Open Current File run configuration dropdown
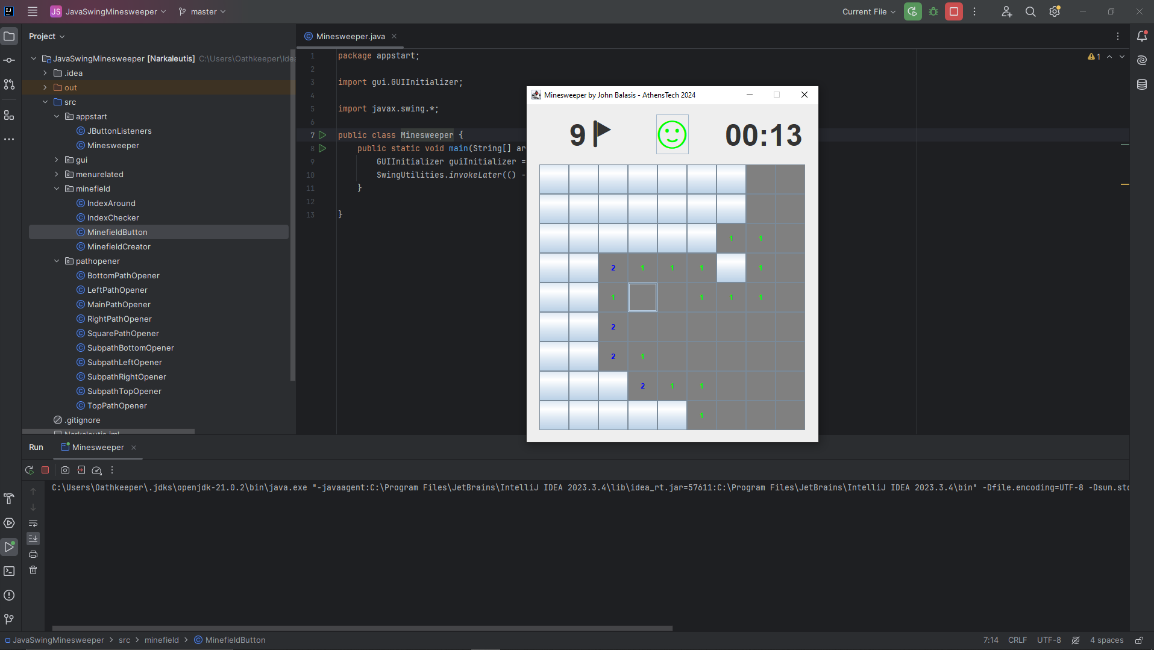Viewport: 1154px width, 650px height. 868,11
